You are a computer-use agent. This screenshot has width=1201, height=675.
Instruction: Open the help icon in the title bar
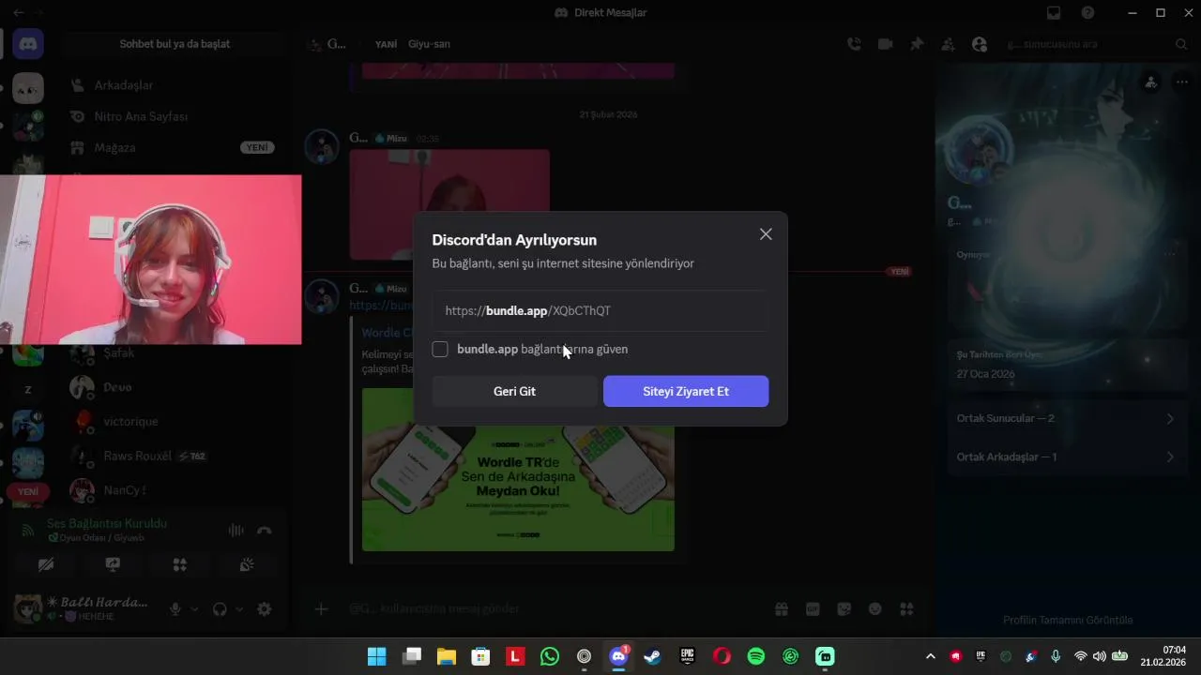coord(1087,13)
